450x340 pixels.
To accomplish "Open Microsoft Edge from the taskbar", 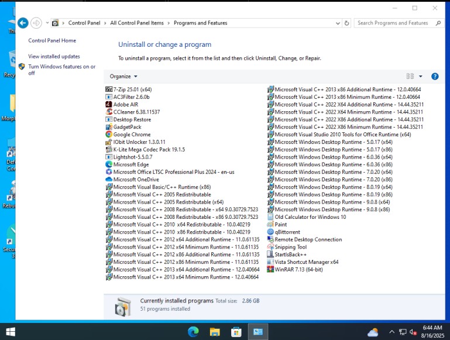I will pos(193,332).
